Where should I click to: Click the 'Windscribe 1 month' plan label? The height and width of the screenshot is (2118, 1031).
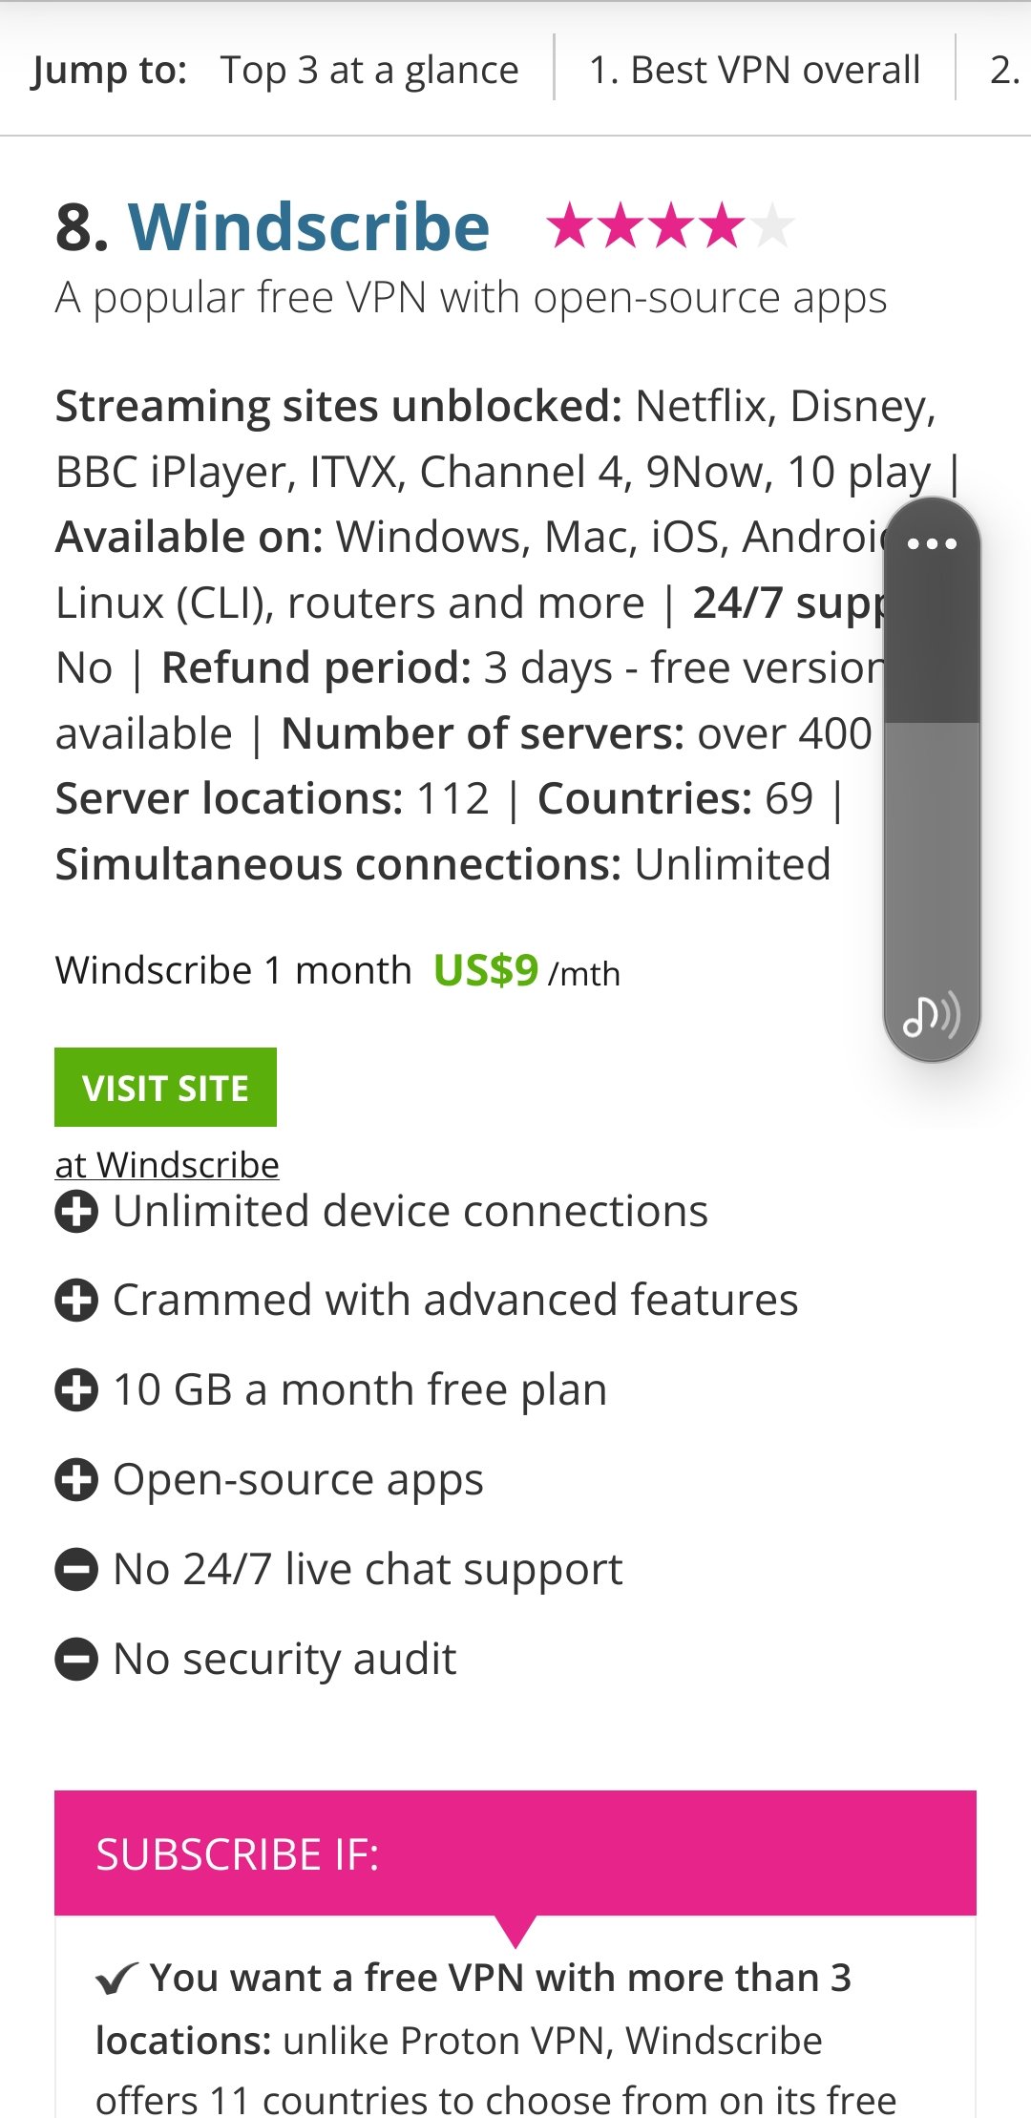click(x=233, y=971)
